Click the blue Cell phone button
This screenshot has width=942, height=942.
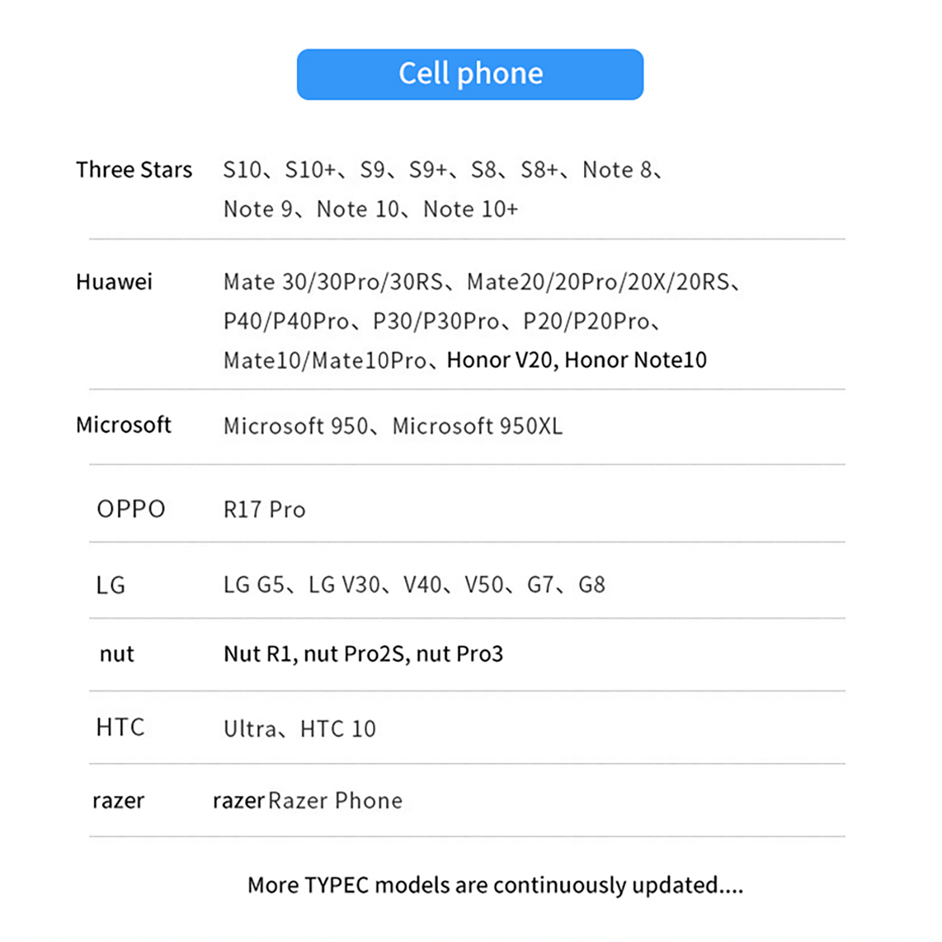coord(470,74)
